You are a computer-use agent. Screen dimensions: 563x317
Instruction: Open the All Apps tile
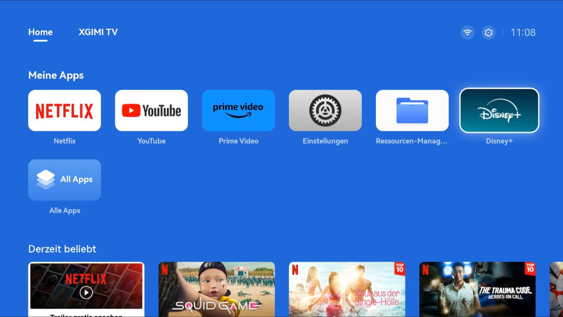[x=65, y=180]
